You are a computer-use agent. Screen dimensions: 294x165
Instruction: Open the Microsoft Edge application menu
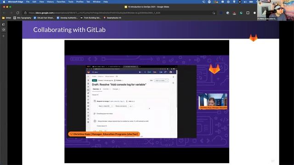(x=16, y=2)
